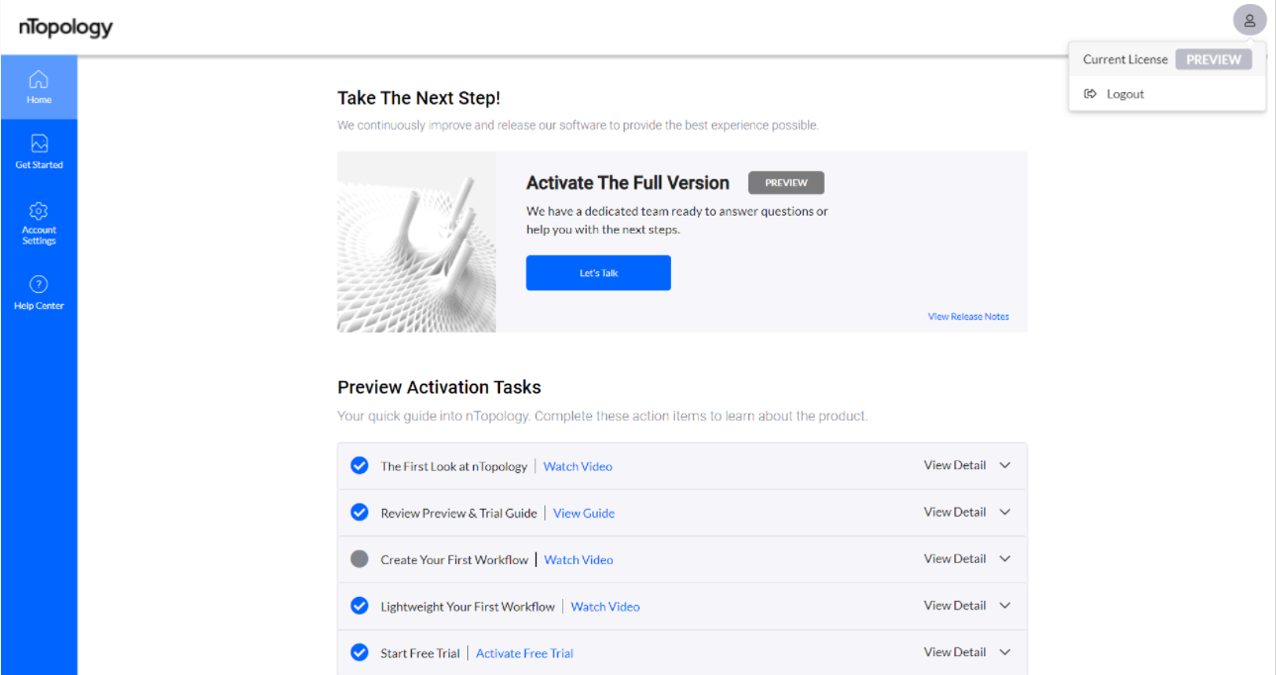Expand chevron for Lightweight Your First Workflow
This screenshot has width=1276, height=675.
(1005, 606)
